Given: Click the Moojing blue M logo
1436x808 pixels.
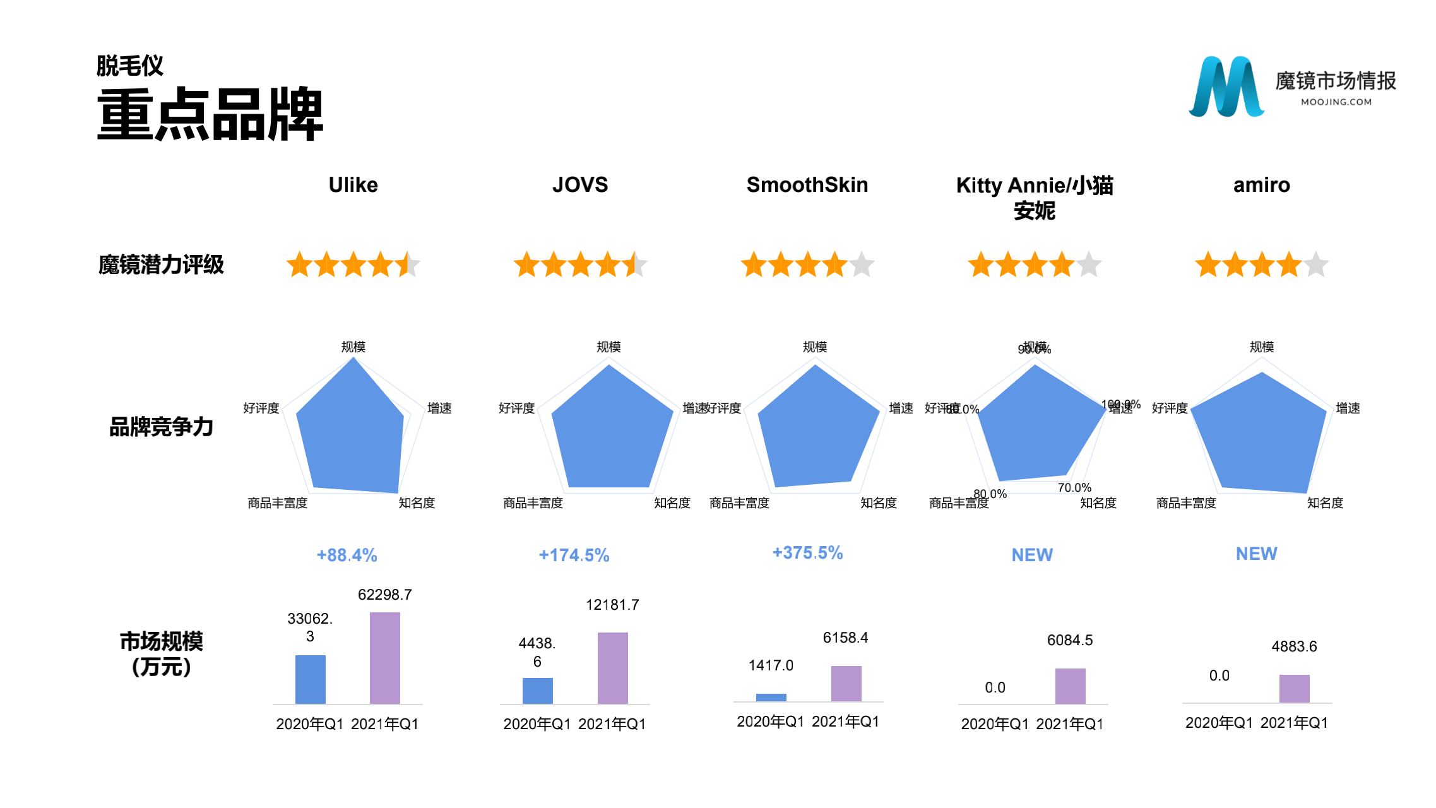Looking at the screenshot, I should click(x=1226, y=87).
